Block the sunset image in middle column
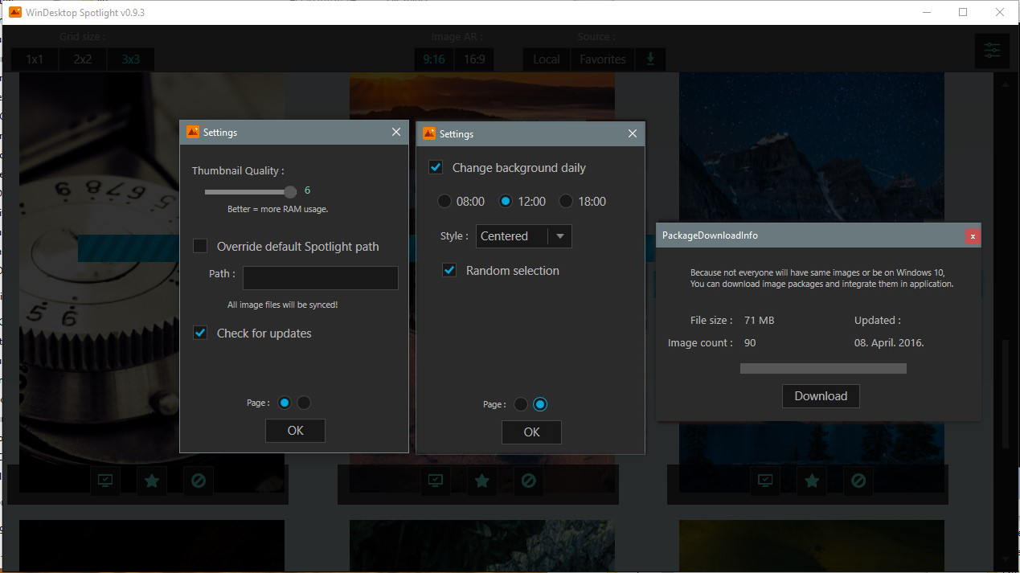 click(528, 481)
